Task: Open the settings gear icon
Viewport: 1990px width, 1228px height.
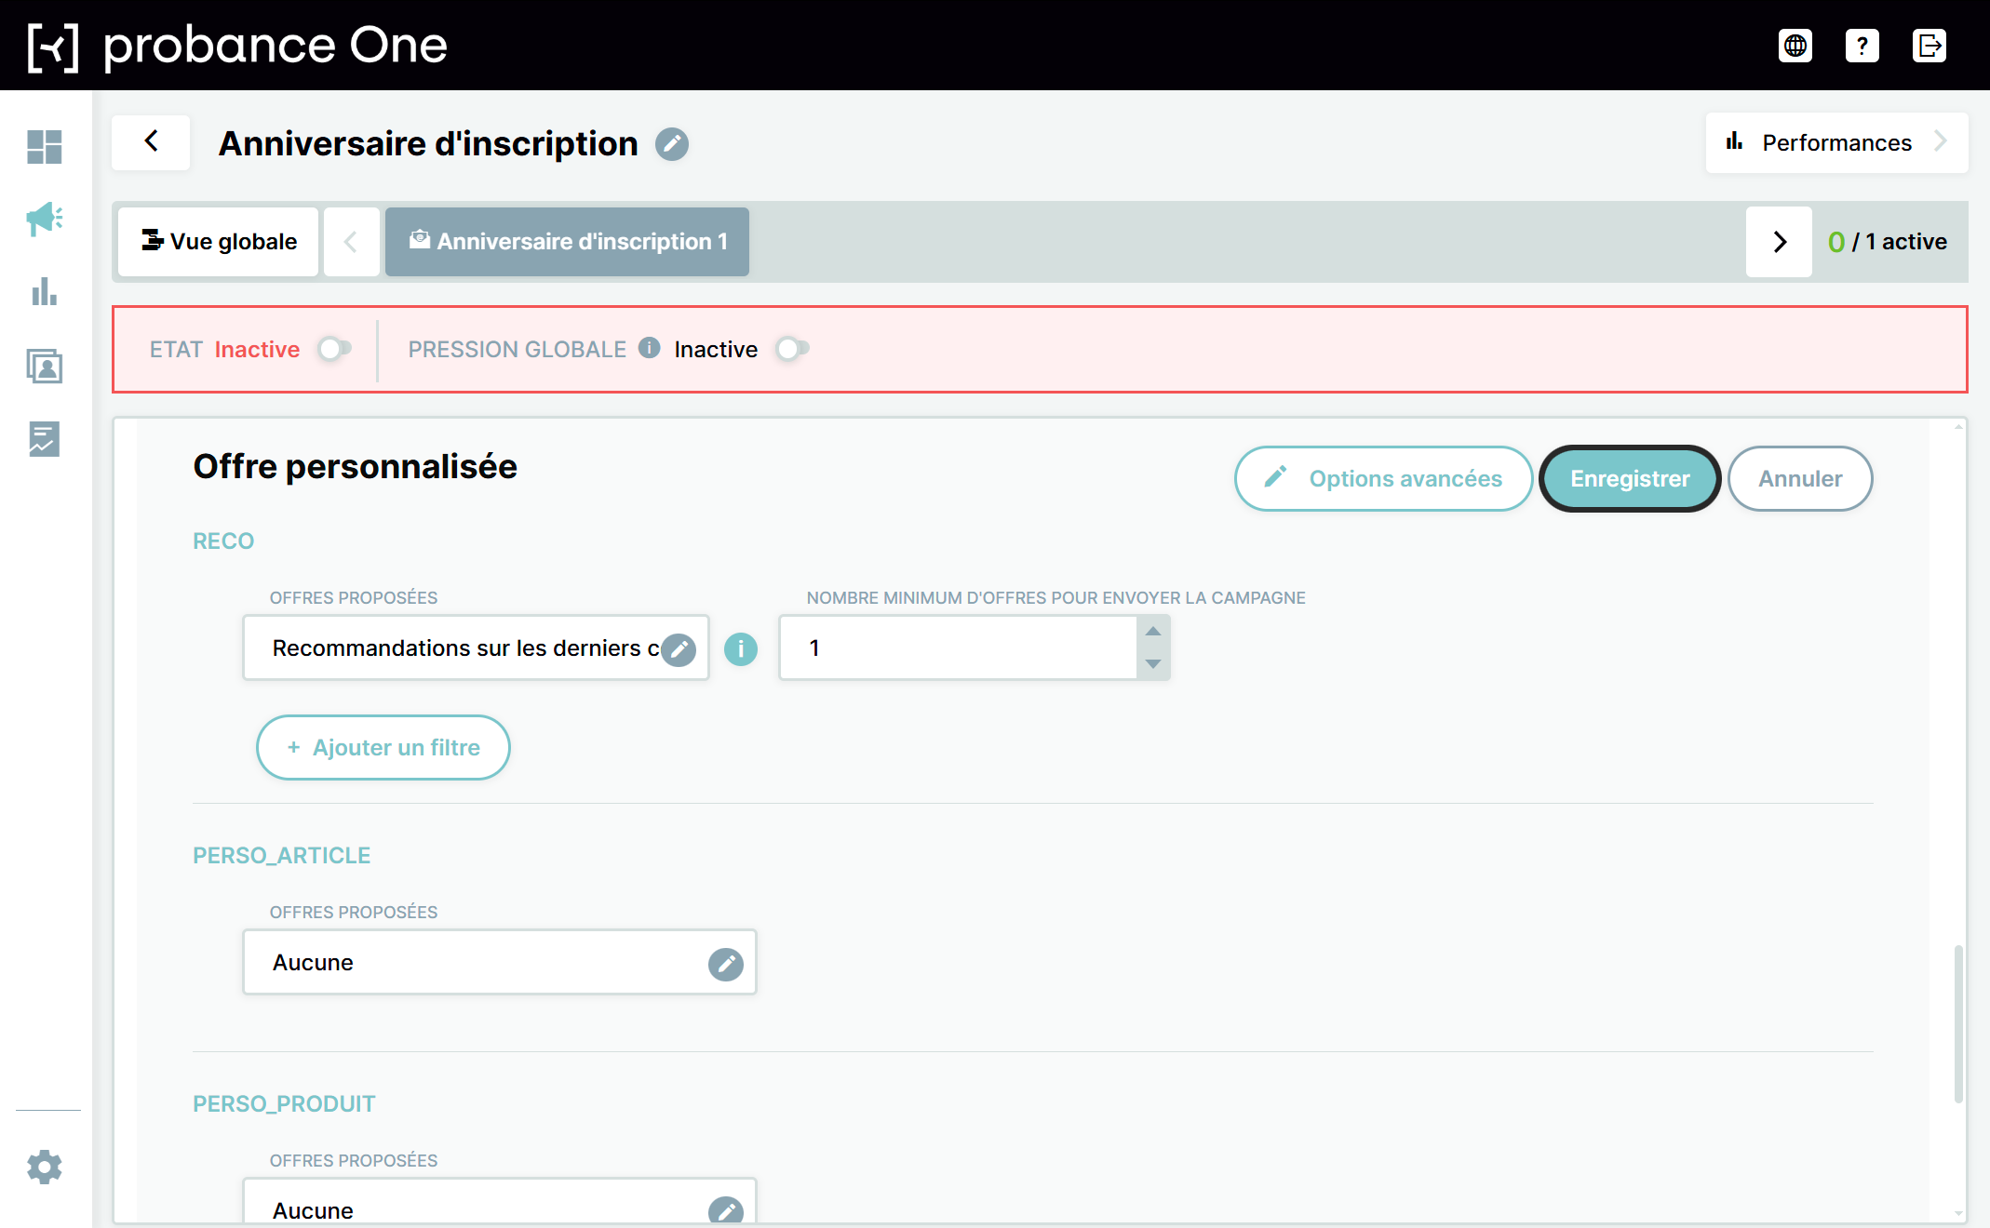Action: (45, 1167)
